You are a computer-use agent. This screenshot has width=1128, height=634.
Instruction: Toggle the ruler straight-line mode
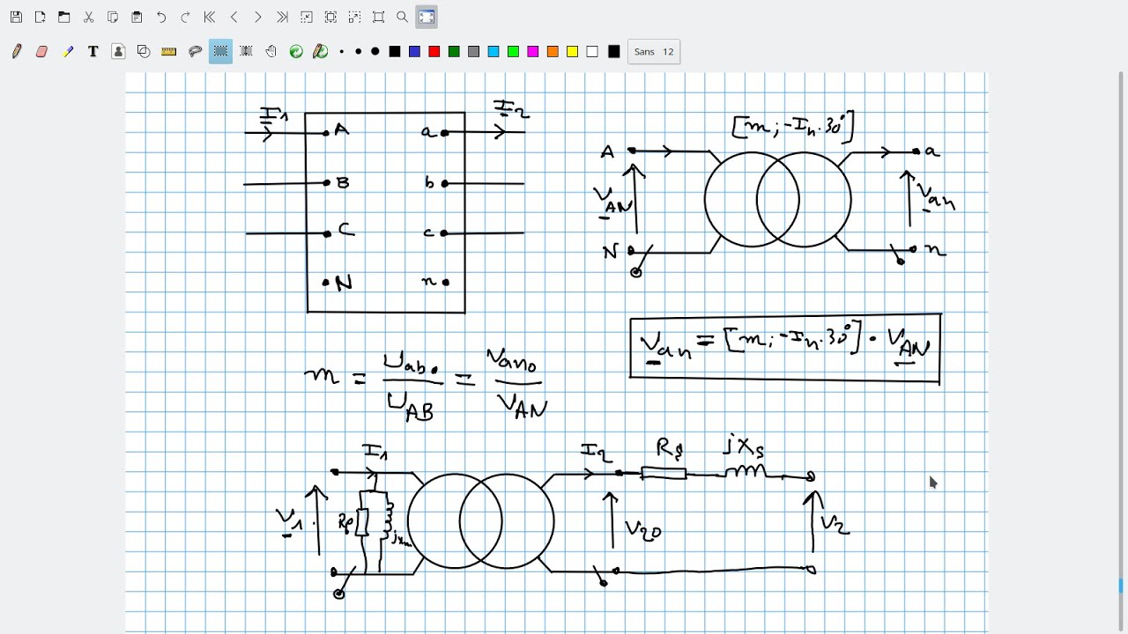tap(169, 52)
